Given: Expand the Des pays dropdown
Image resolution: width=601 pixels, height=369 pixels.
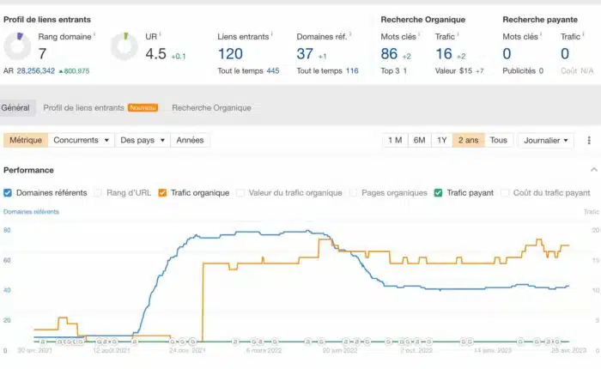Looking at the screenshot, I should (142, 140).
